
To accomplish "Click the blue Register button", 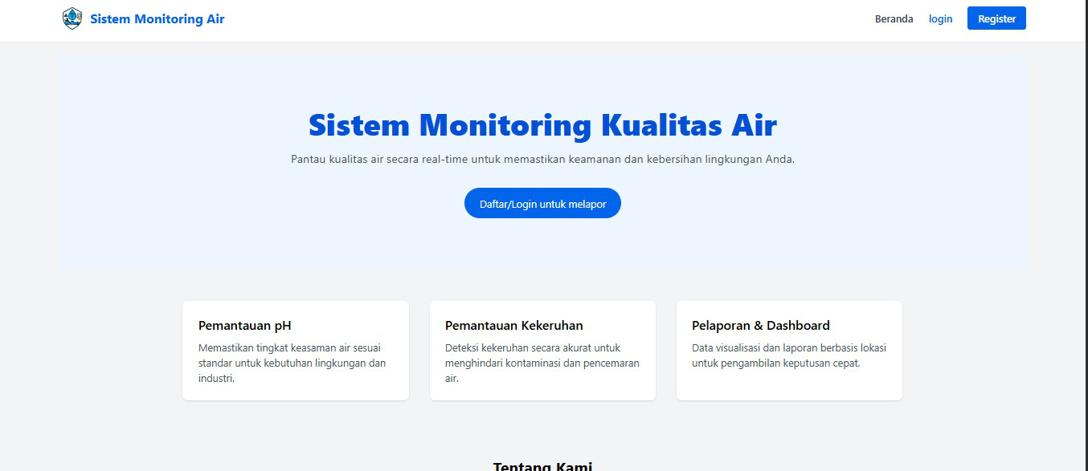I will pos(996,18).
